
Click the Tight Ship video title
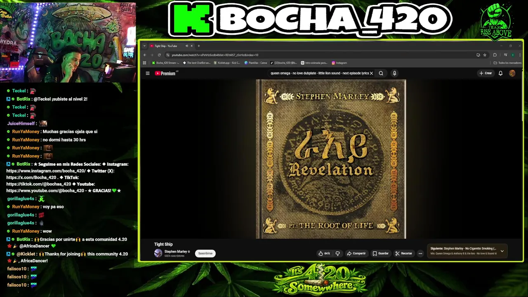(x=163, y=244)
